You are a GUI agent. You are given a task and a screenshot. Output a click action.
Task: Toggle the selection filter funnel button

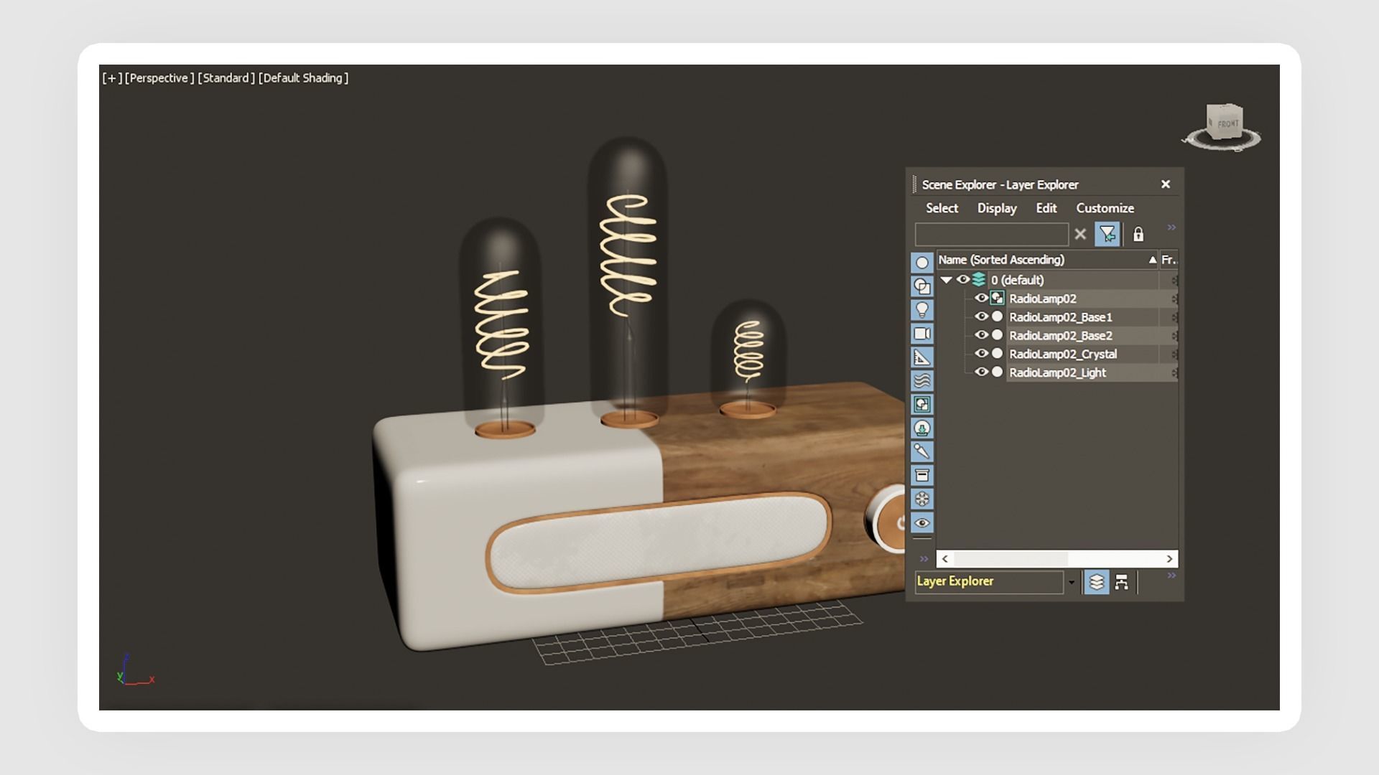[x=1107, y=235]
